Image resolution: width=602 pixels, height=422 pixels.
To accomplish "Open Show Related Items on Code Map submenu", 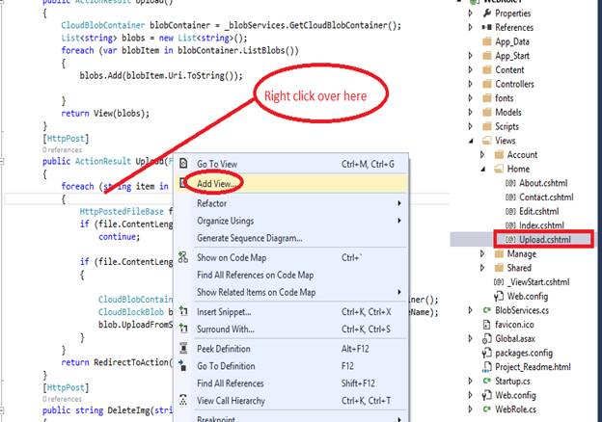I will [291, 292].
